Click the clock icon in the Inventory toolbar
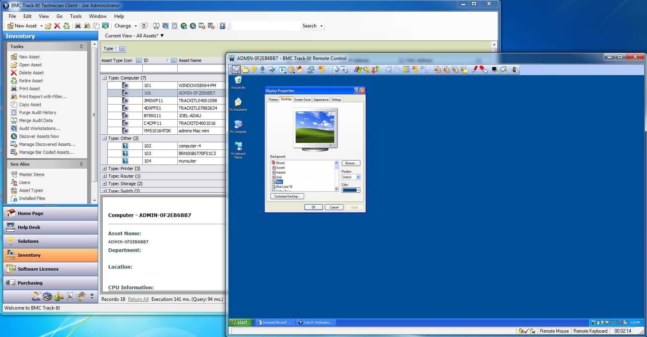 [175, 26]
